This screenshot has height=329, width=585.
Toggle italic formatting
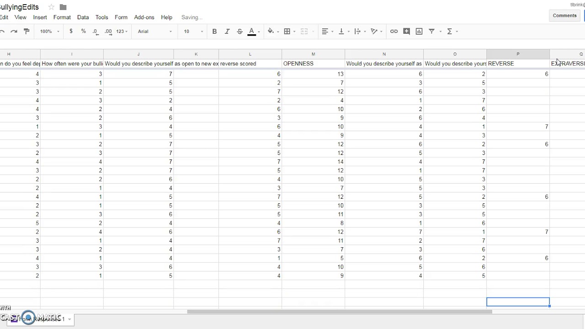227,32
